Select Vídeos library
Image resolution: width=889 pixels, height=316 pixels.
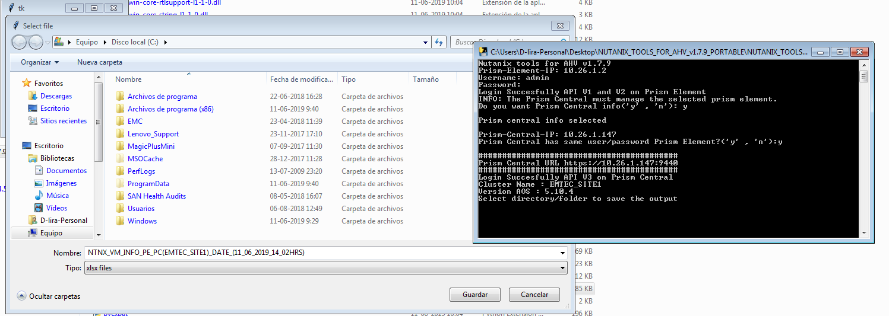point(57,208)
